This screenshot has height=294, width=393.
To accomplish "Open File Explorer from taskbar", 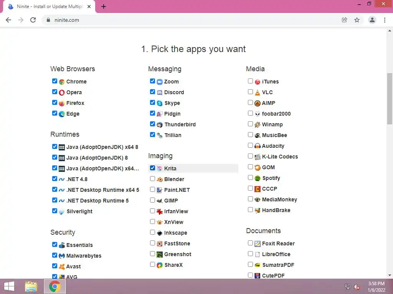I will [x=31, y=286].
